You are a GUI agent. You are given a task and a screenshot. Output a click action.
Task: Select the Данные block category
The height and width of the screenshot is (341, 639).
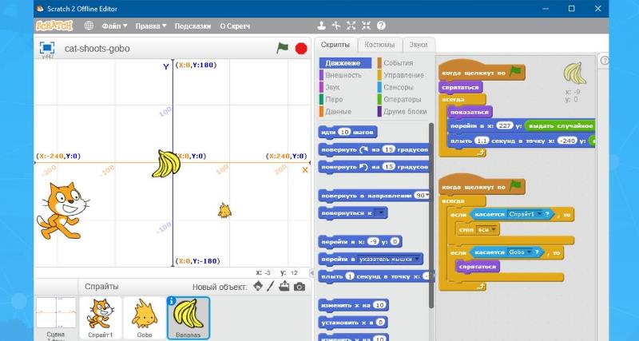(338, 112)
